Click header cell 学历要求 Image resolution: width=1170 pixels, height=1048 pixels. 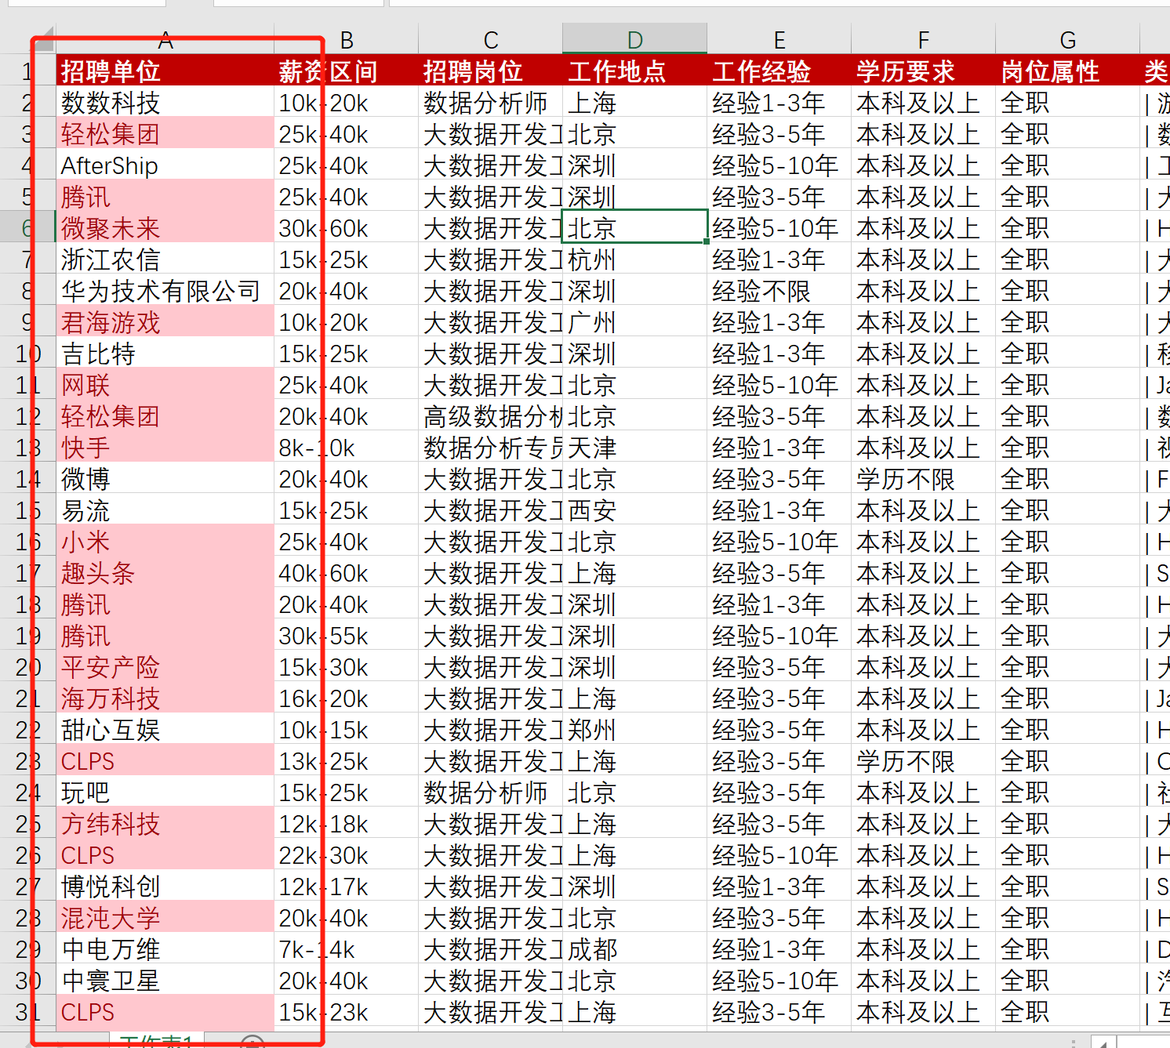click(923, 71)
